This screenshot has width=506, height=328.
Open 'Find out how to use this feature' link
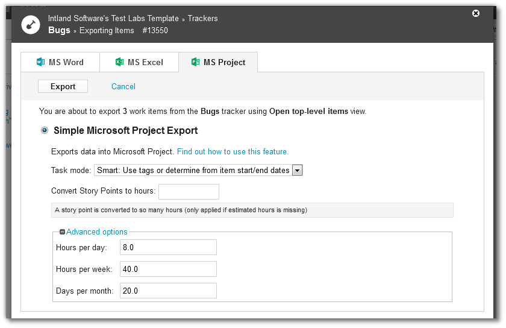(233, 151)
